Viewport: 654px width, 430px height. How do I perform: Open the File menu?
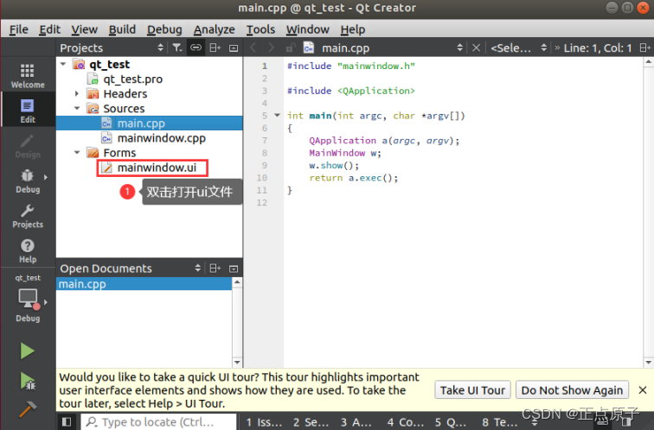click(19, 29)
